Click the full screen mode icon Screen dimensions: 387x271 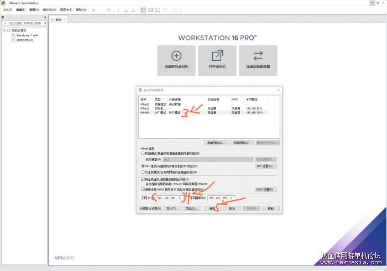[x=158, y=10]
